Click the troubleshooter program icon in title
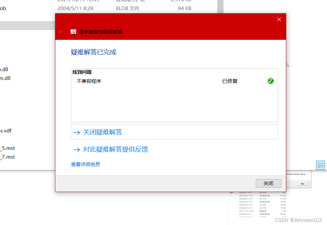Screen dimensions: 327x225 (x=73, y=32)
